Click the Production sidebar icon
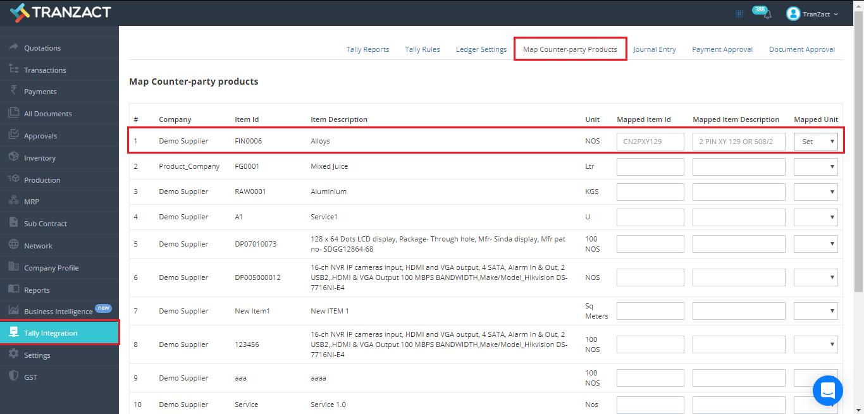 point(13,180)
